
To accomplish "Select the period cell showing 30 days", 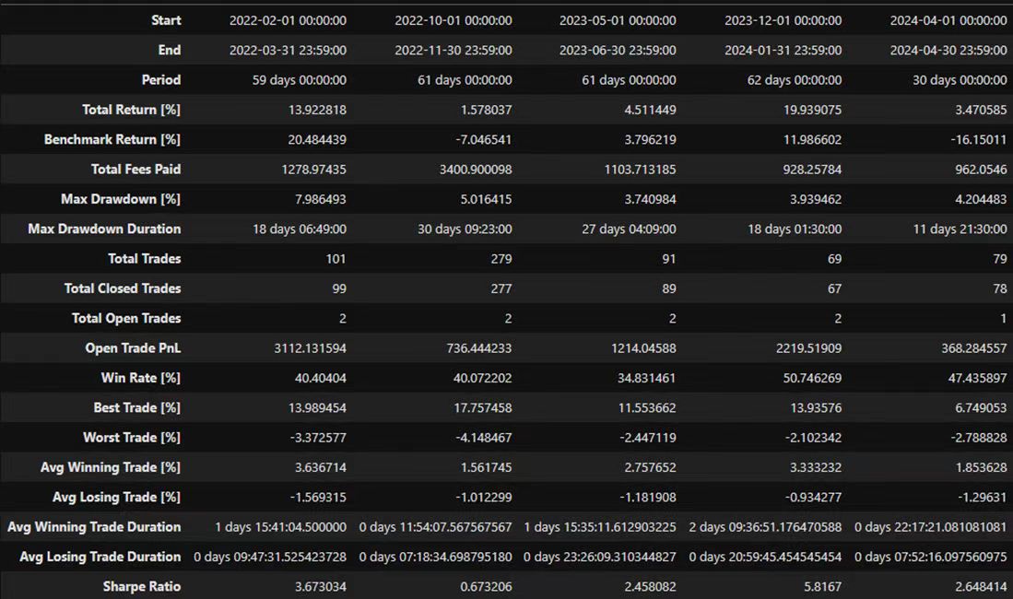I will pyautogui.click(x=952, y=80).
